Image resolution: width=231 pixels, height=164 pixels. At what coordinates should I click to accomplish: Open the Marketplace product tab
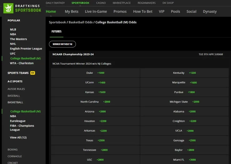122,3
